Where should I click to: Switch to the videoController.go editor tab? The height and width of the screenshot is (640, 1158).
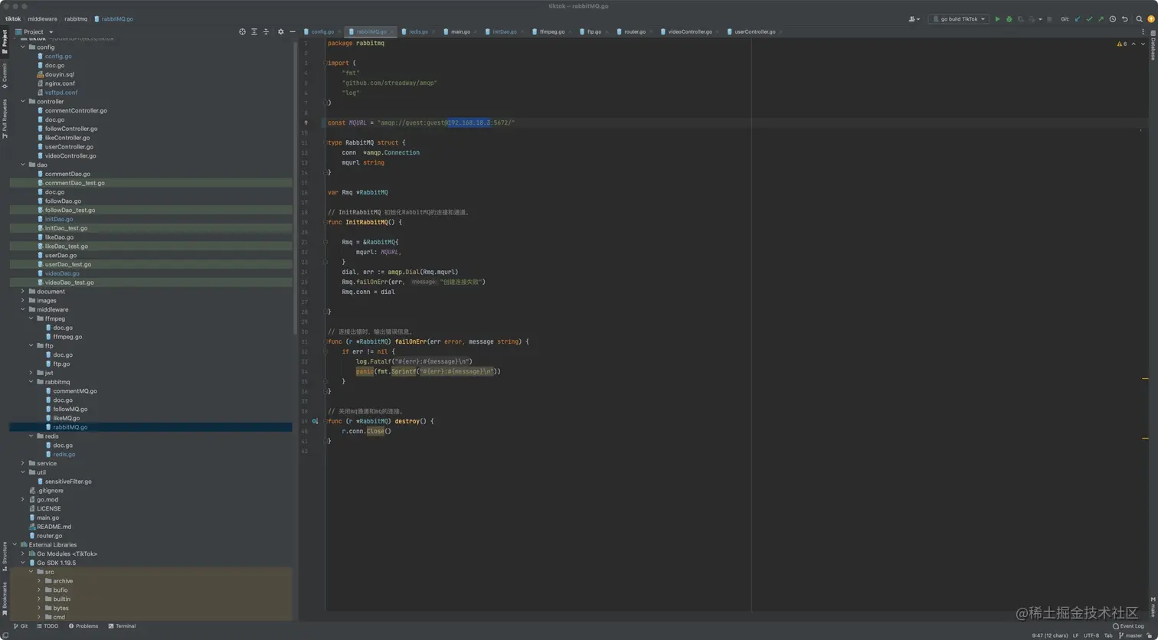tap(689, 32)
